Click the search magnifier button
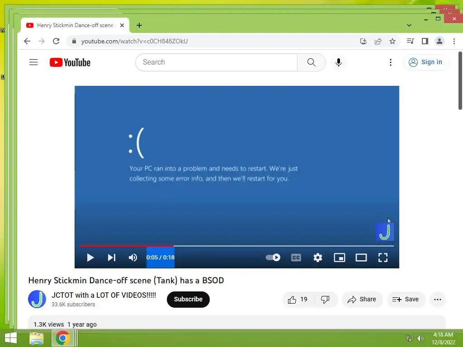463x347 pixels. 311,62
